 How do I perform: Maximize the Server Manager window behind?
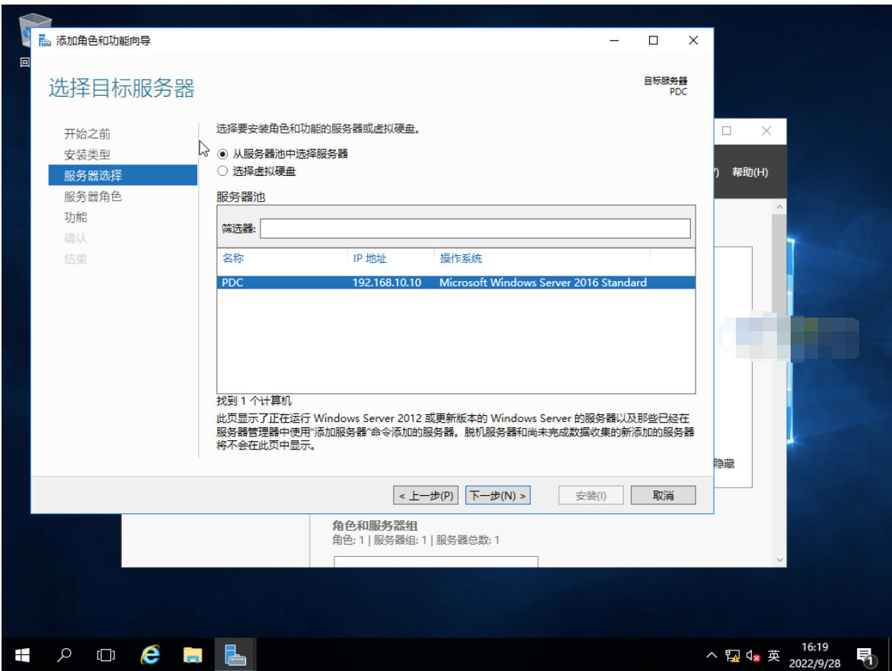[x=727, y=131]
